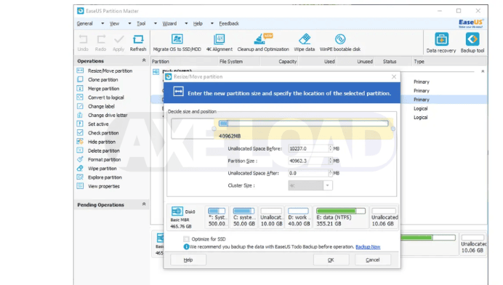The width and height of the screenshot is (503, 285).
Task: Select the C: system 50.00 GB block
Action: (x=244, y=217)
